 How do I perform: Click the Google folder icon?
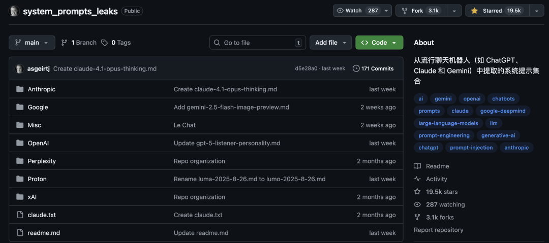(20, 107)
